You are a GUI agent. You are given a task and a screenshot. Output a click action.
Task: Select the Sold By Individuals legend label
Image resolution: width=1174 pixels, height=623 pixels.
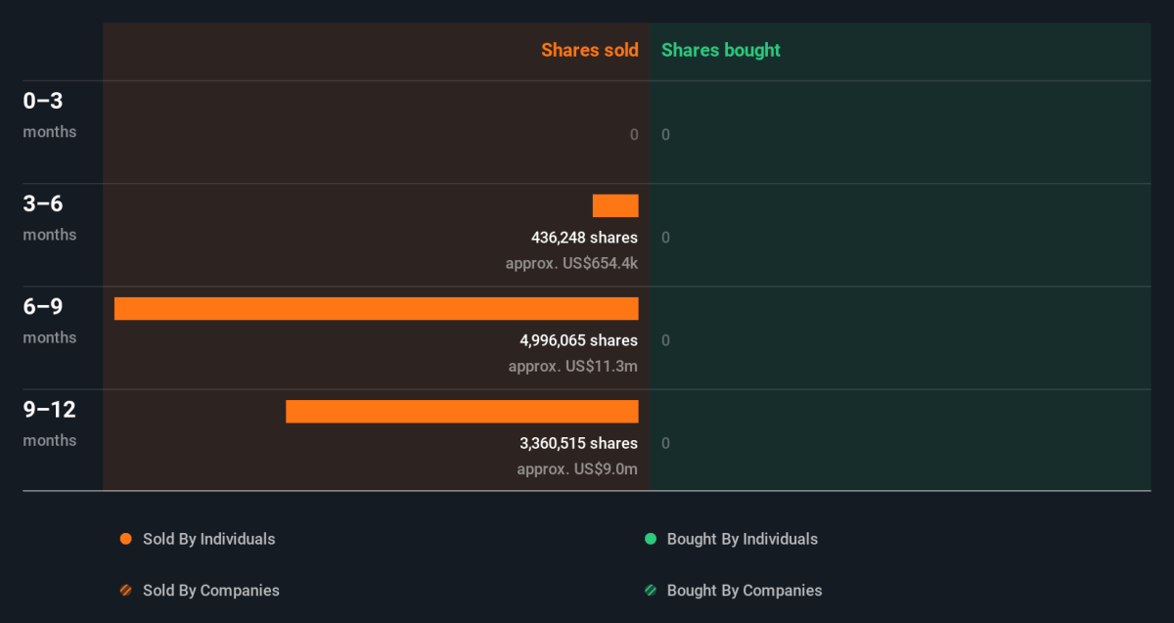click(209, 539)
